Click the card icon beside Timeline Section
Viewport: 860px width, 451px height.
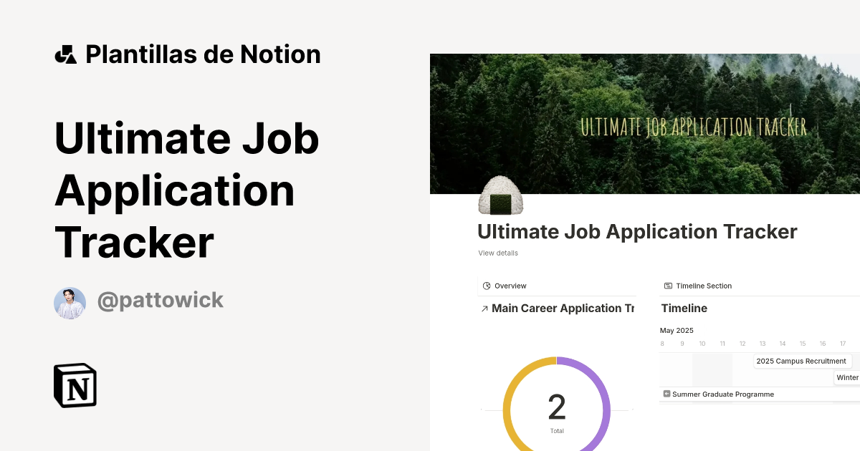click(667, 286)
